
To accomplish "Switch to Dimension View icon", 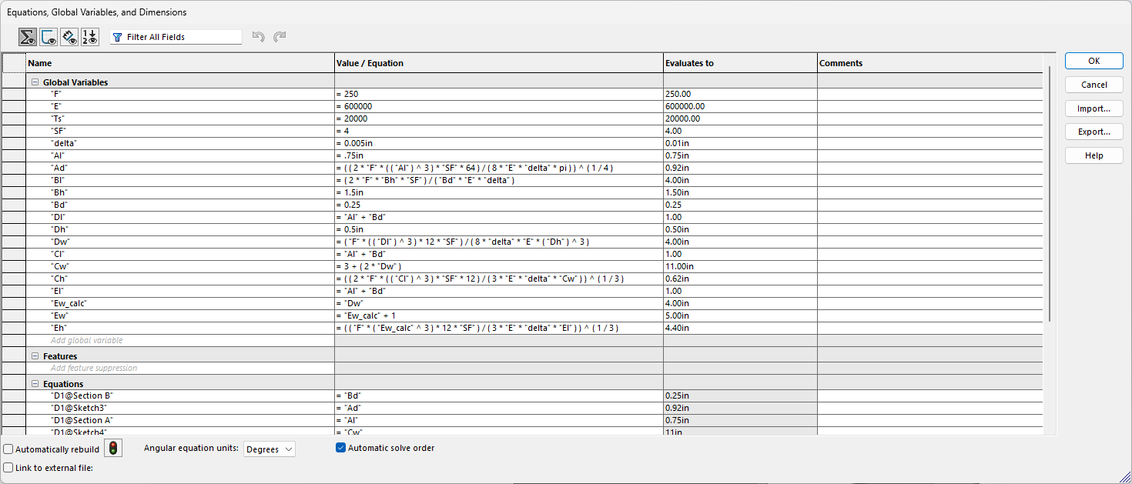I will 69,37.
